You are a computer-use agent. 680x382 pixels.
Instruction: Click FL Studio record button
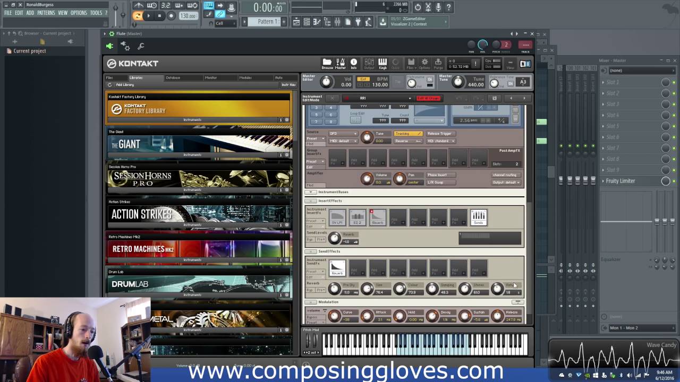point(171,16)
